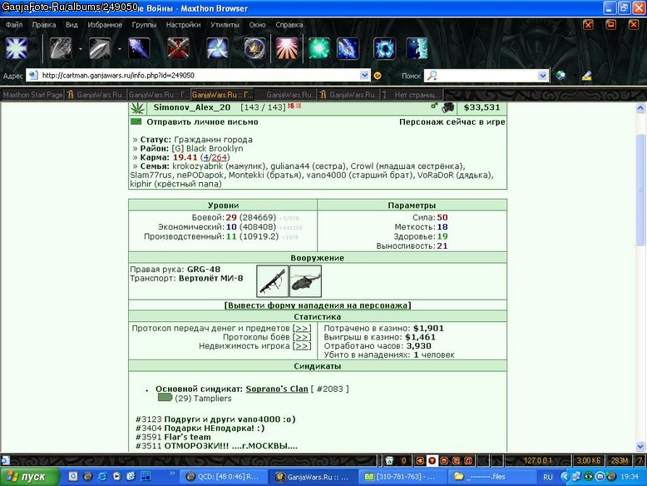Click the Soprano's Clan syndicate link
The width and height of the screenshot is (647, 486).
click(277, 389)
